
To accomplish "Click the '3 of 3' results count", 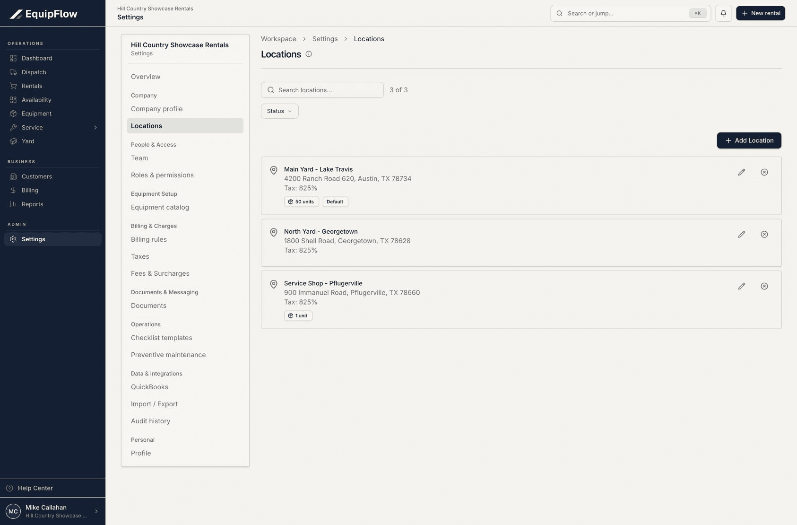I will coord(398,90).
